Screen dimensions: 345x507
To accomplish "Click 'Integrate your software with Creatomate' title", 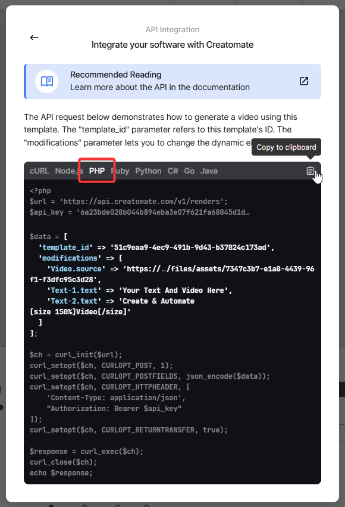I will coord(172,45).
